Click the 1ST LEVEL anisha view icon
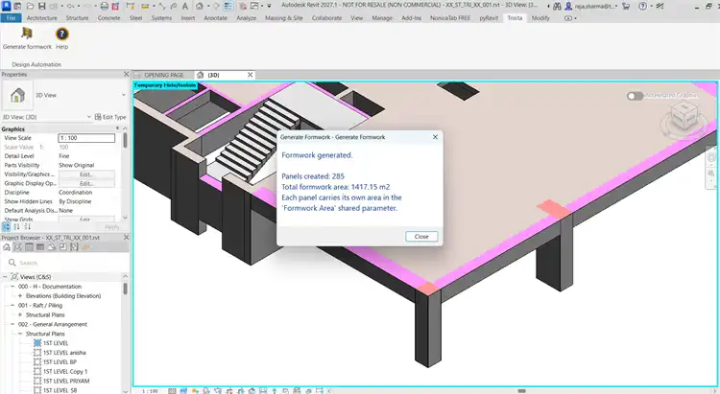 (37, 352)
